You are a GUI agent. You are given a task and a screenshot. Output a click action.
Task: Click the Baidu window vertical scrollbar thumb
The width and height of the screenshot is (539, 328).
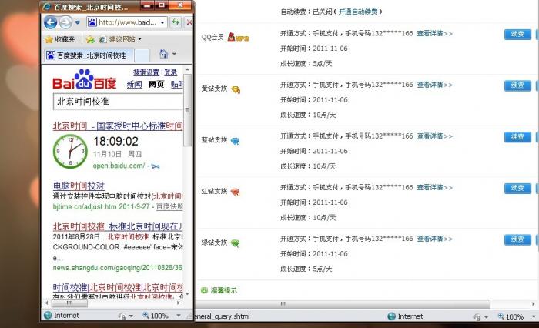coord(187,110)
